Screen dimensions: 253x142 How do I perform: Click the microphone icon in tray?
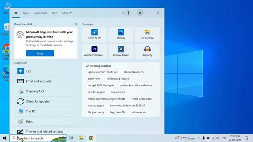(x=204, y=138)
